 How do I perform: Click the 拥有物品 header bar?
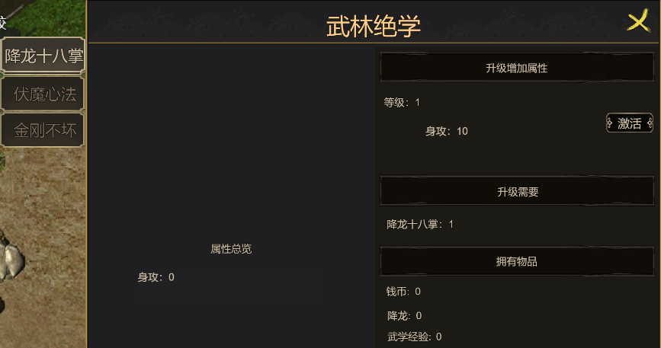[516, 261]
